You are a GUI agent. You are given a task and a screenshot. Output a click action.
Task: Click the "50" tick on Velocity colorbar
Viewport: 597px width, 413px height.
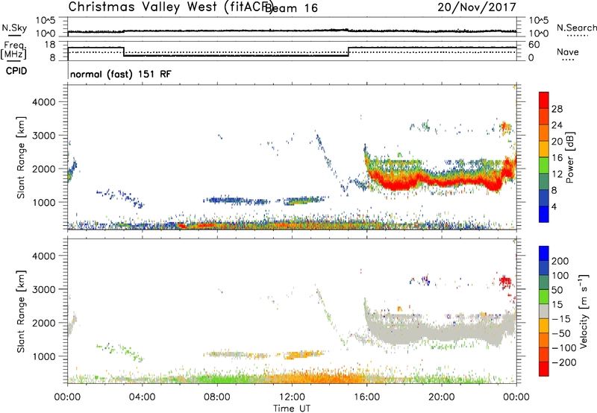tap(557, 290)
